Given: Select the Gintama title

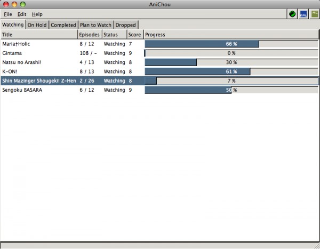Looking at the screenshot, I should [12, 53].
